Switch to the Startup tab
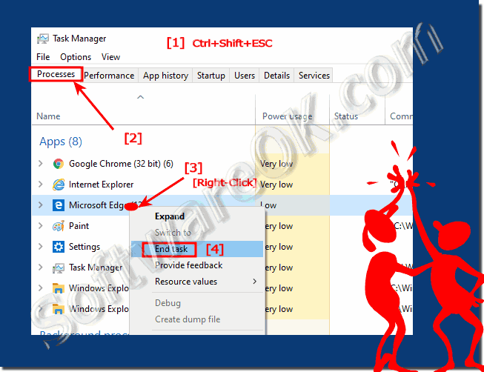 coord(211,76)
